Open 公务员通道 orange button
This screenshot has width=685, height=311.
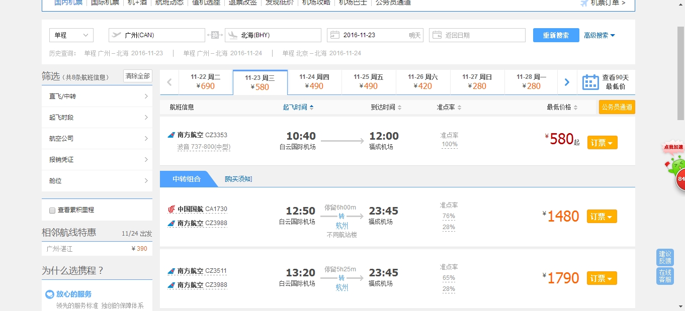click(617, 107)
